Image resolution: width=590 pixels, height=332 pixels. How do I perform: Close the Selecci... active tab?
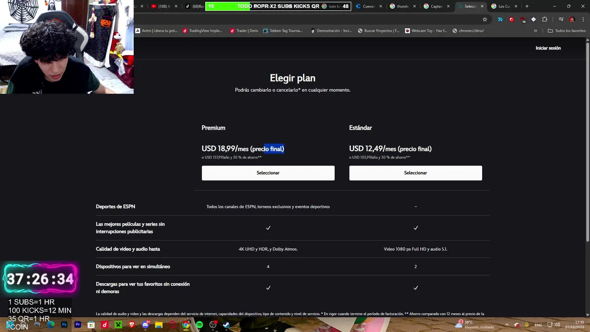pos(482,6)
